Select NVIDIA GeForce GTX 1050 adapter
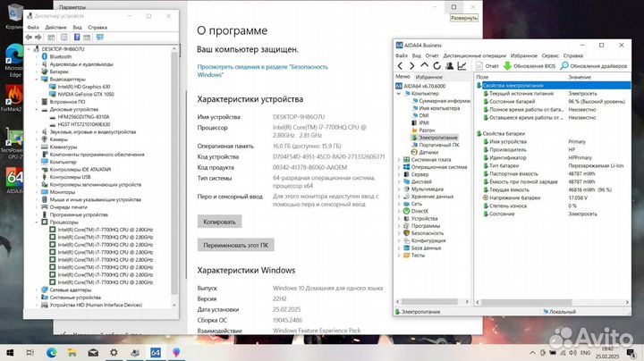 pyautogui.click(x=86, y=95)
